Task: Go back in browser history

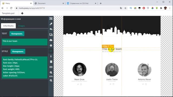Action: tap(2, 8)
